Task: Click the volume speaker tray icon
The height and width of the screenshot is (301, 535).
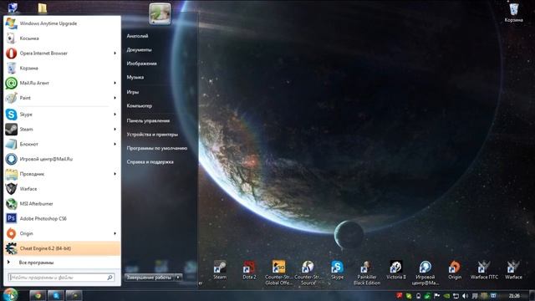Action: pyautogui.click(x=465, y=296)
